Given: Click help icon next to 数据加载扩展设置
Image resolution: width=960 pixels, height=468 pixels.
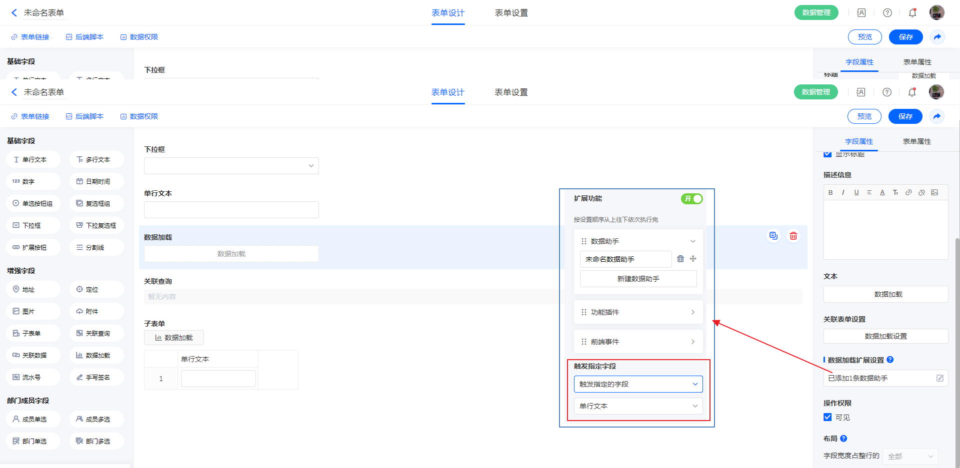Looking at the screenshot, I should (890, 360).
